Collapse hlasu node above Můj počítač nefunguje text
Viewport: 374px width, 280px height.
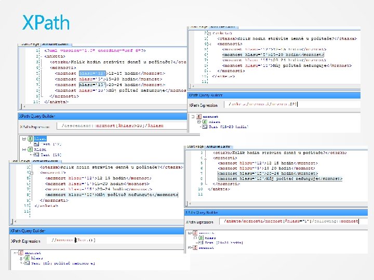click(21, 258)
